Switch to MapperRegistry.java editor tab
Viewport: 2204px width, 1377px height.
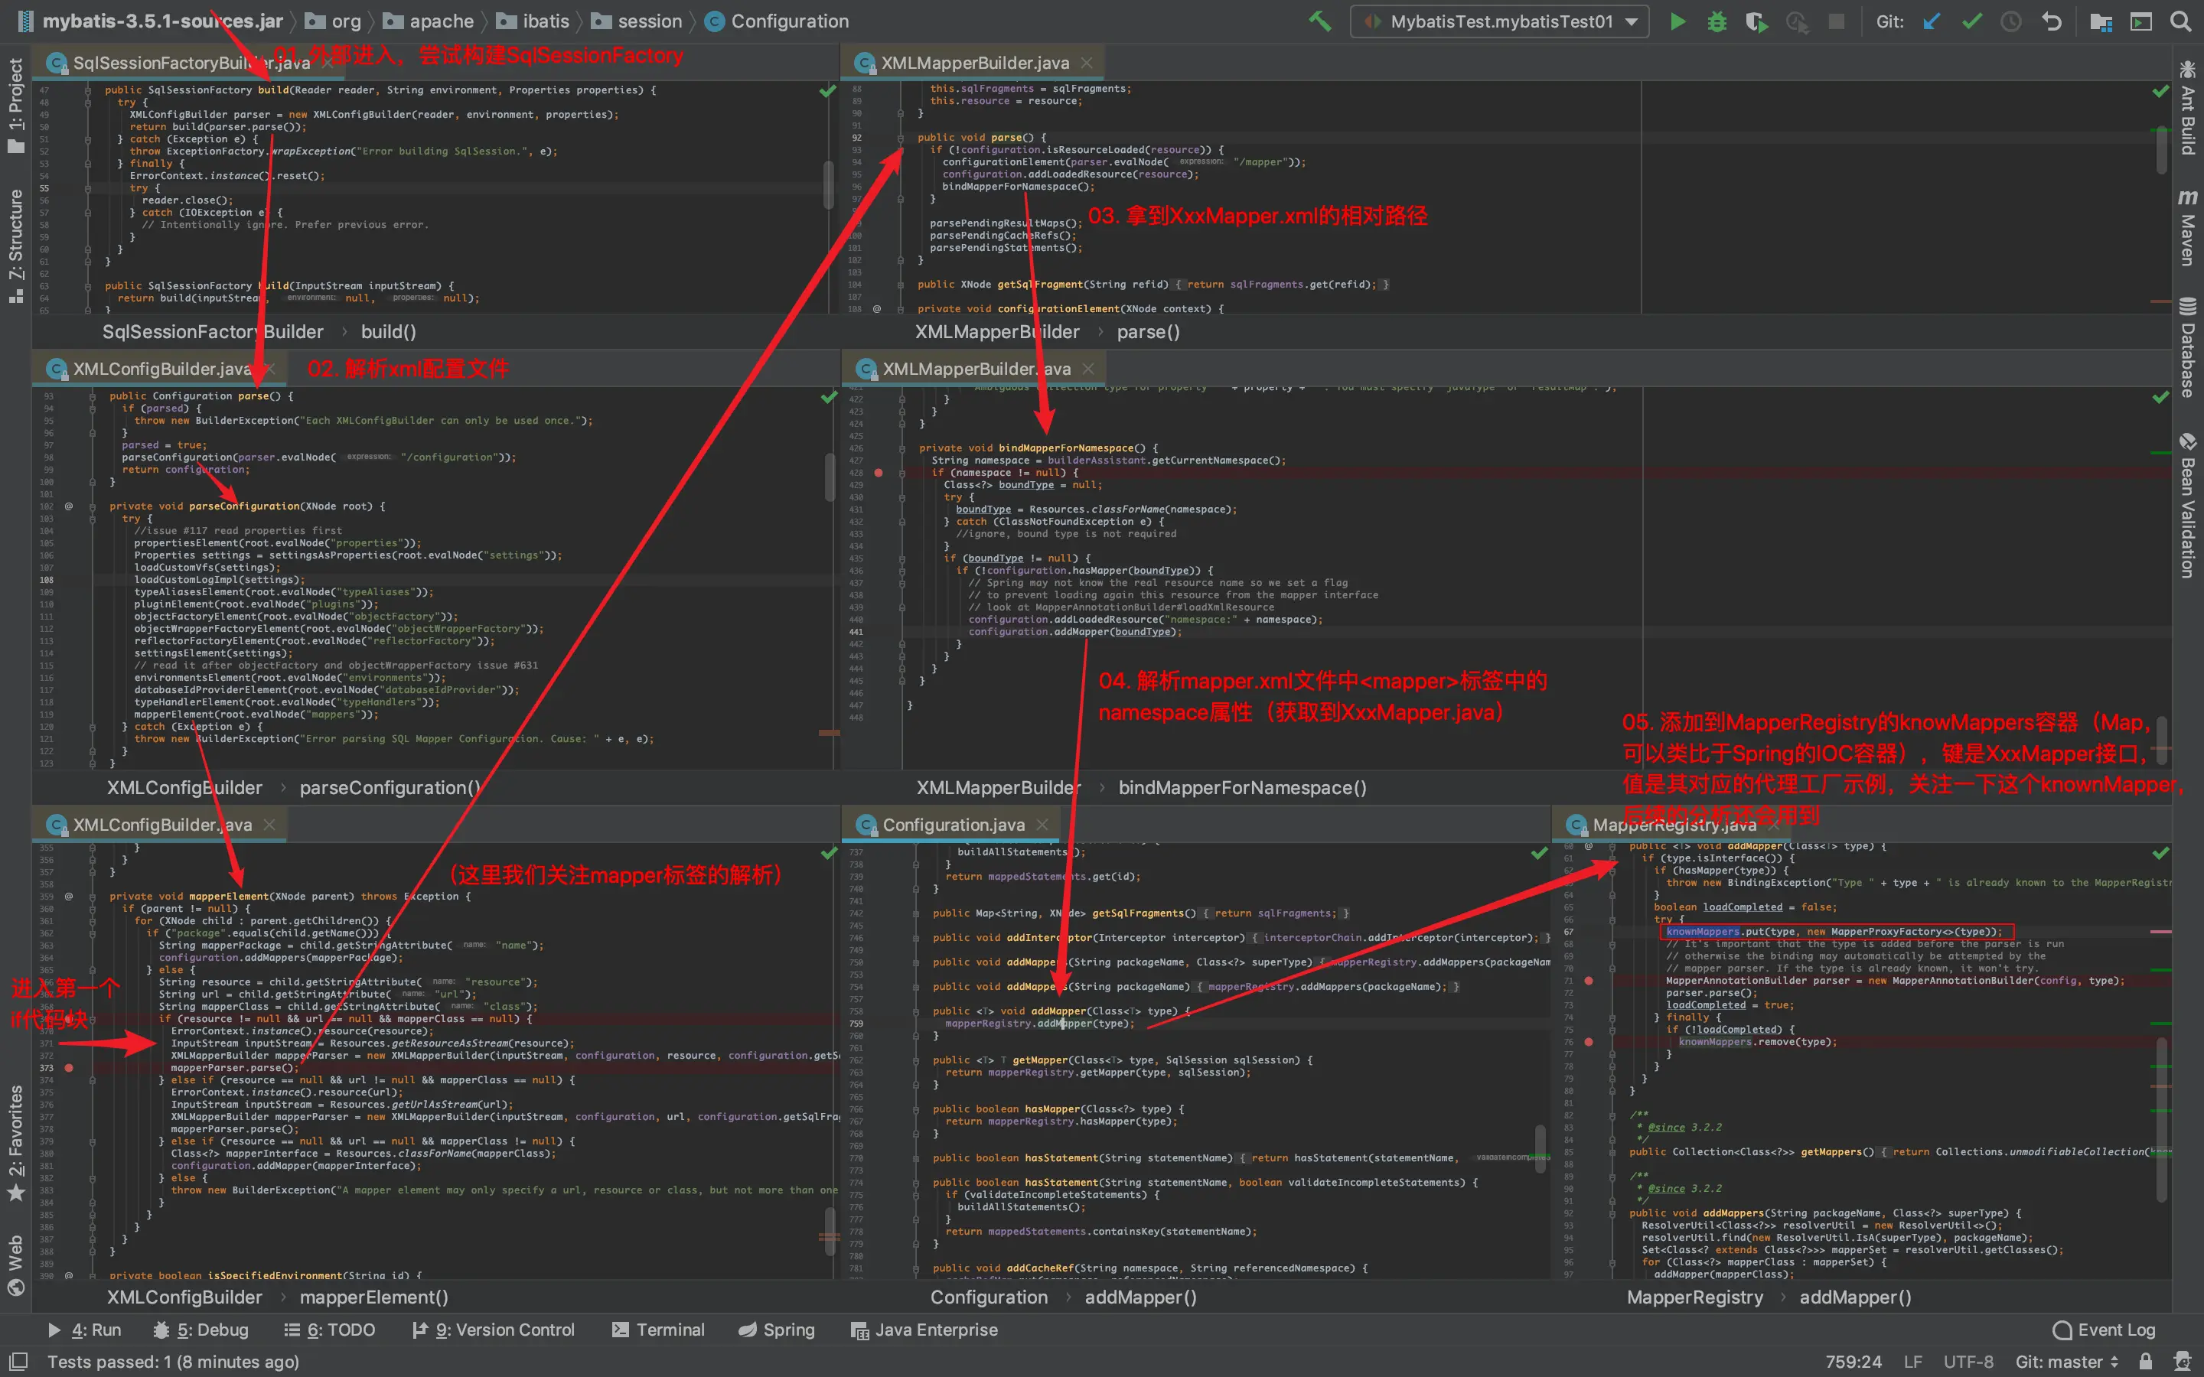[x=1672, y=825]
